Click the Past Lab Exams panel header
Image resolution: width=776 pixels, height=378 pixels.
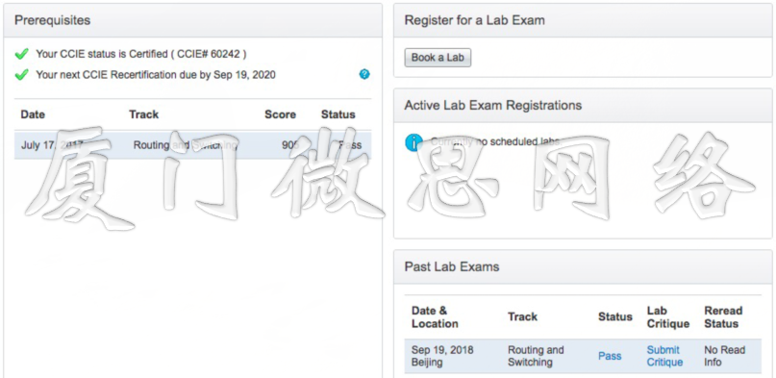click(x=583, y=266)
